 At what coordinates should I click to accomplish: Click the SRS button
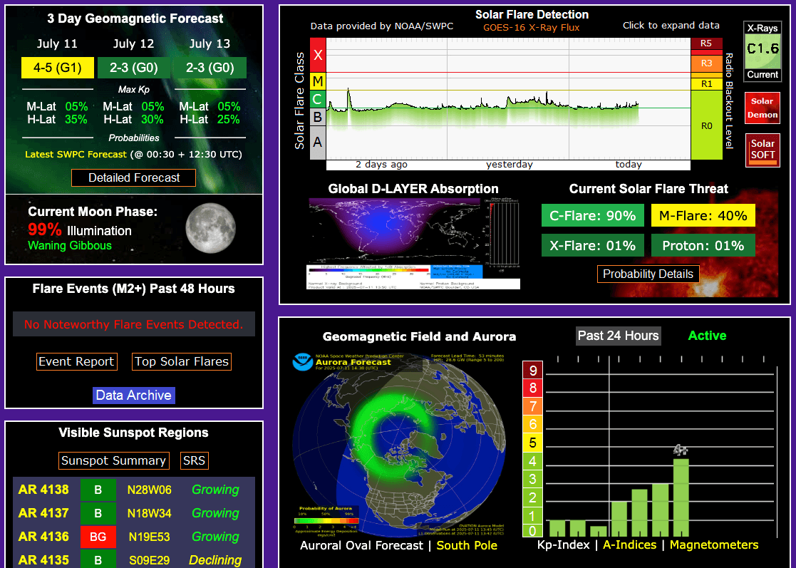coord(195,460)
